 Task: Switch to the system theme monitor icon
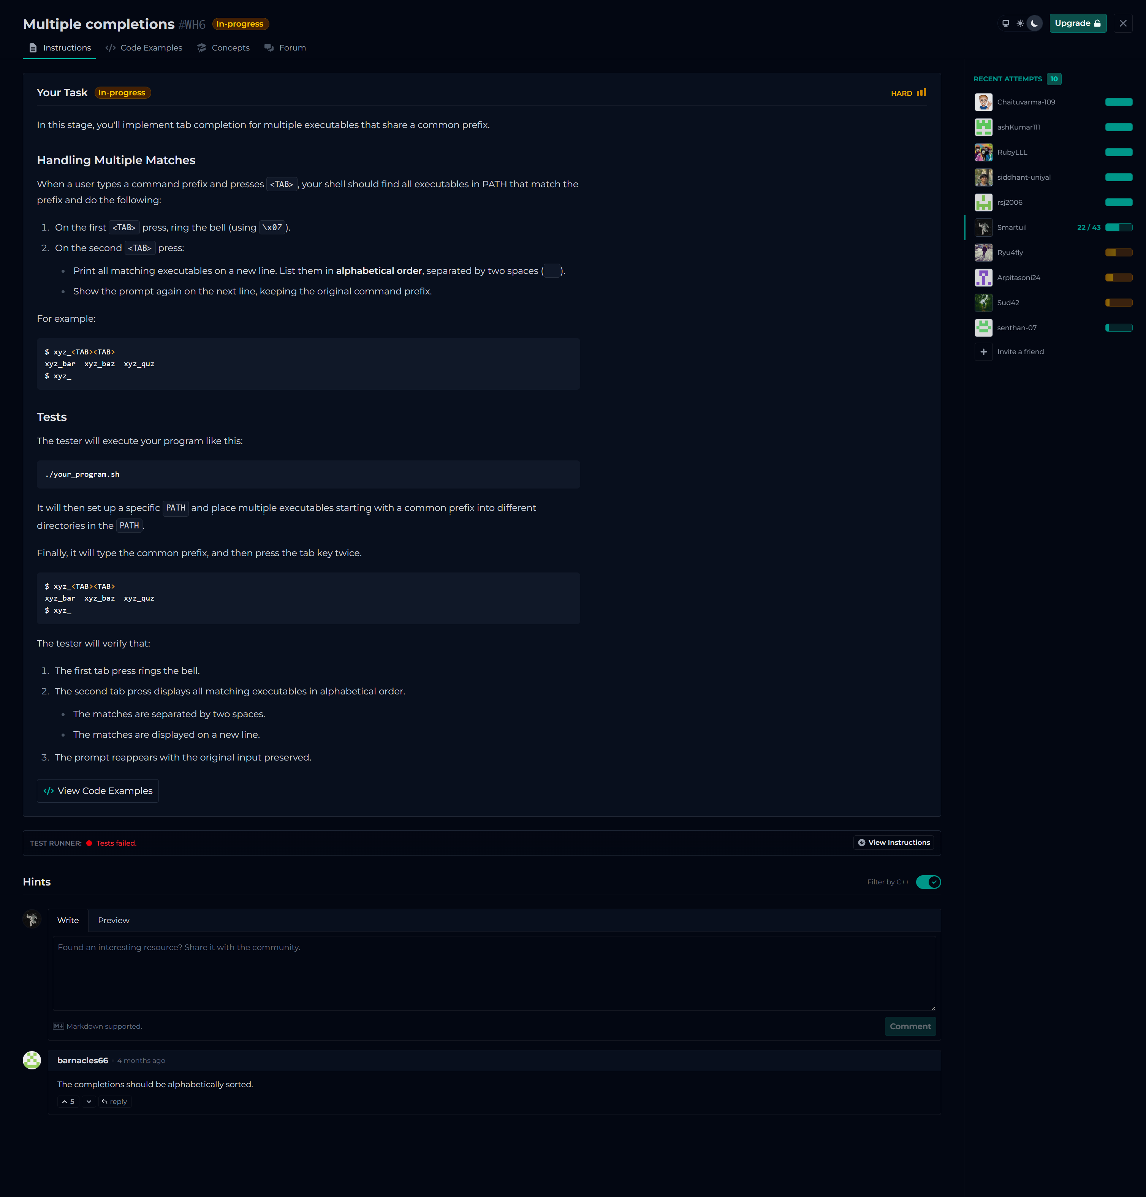[1005, 23]
